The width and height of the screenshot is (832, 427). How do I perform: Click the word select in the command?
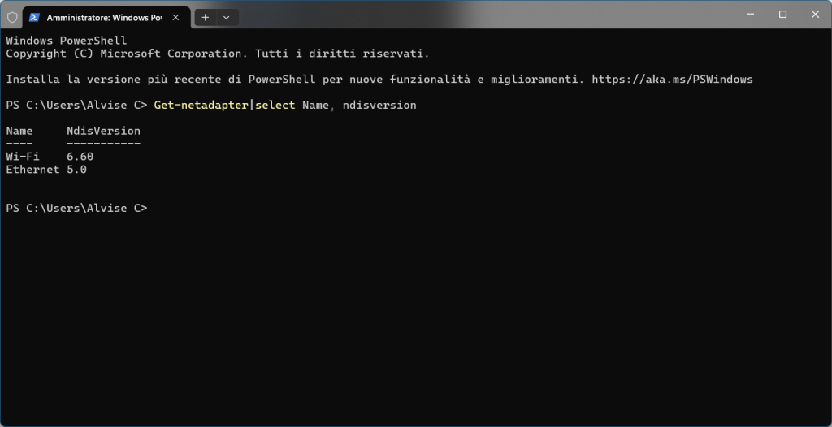click(275, 105)
